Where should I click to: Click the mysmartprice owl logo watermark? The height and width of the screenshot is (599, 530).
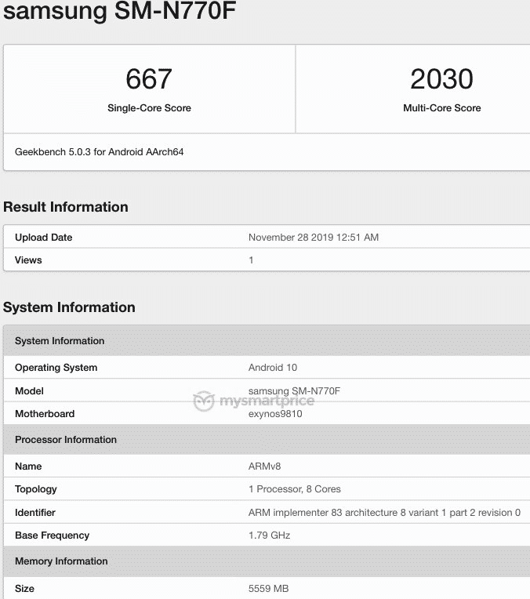(204, 401)
